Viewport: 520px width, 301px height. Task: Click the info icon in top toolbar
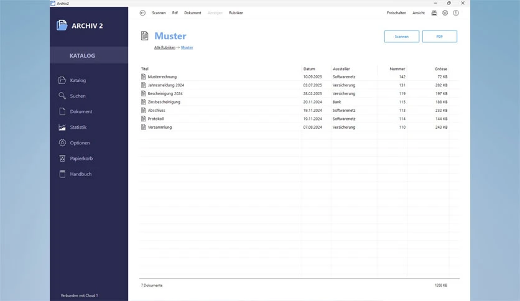pos(456,13)
